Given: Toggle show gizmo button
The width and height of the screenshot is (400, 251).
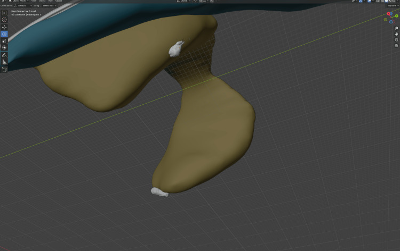Looking at the screenshot, I should [361, 1].
